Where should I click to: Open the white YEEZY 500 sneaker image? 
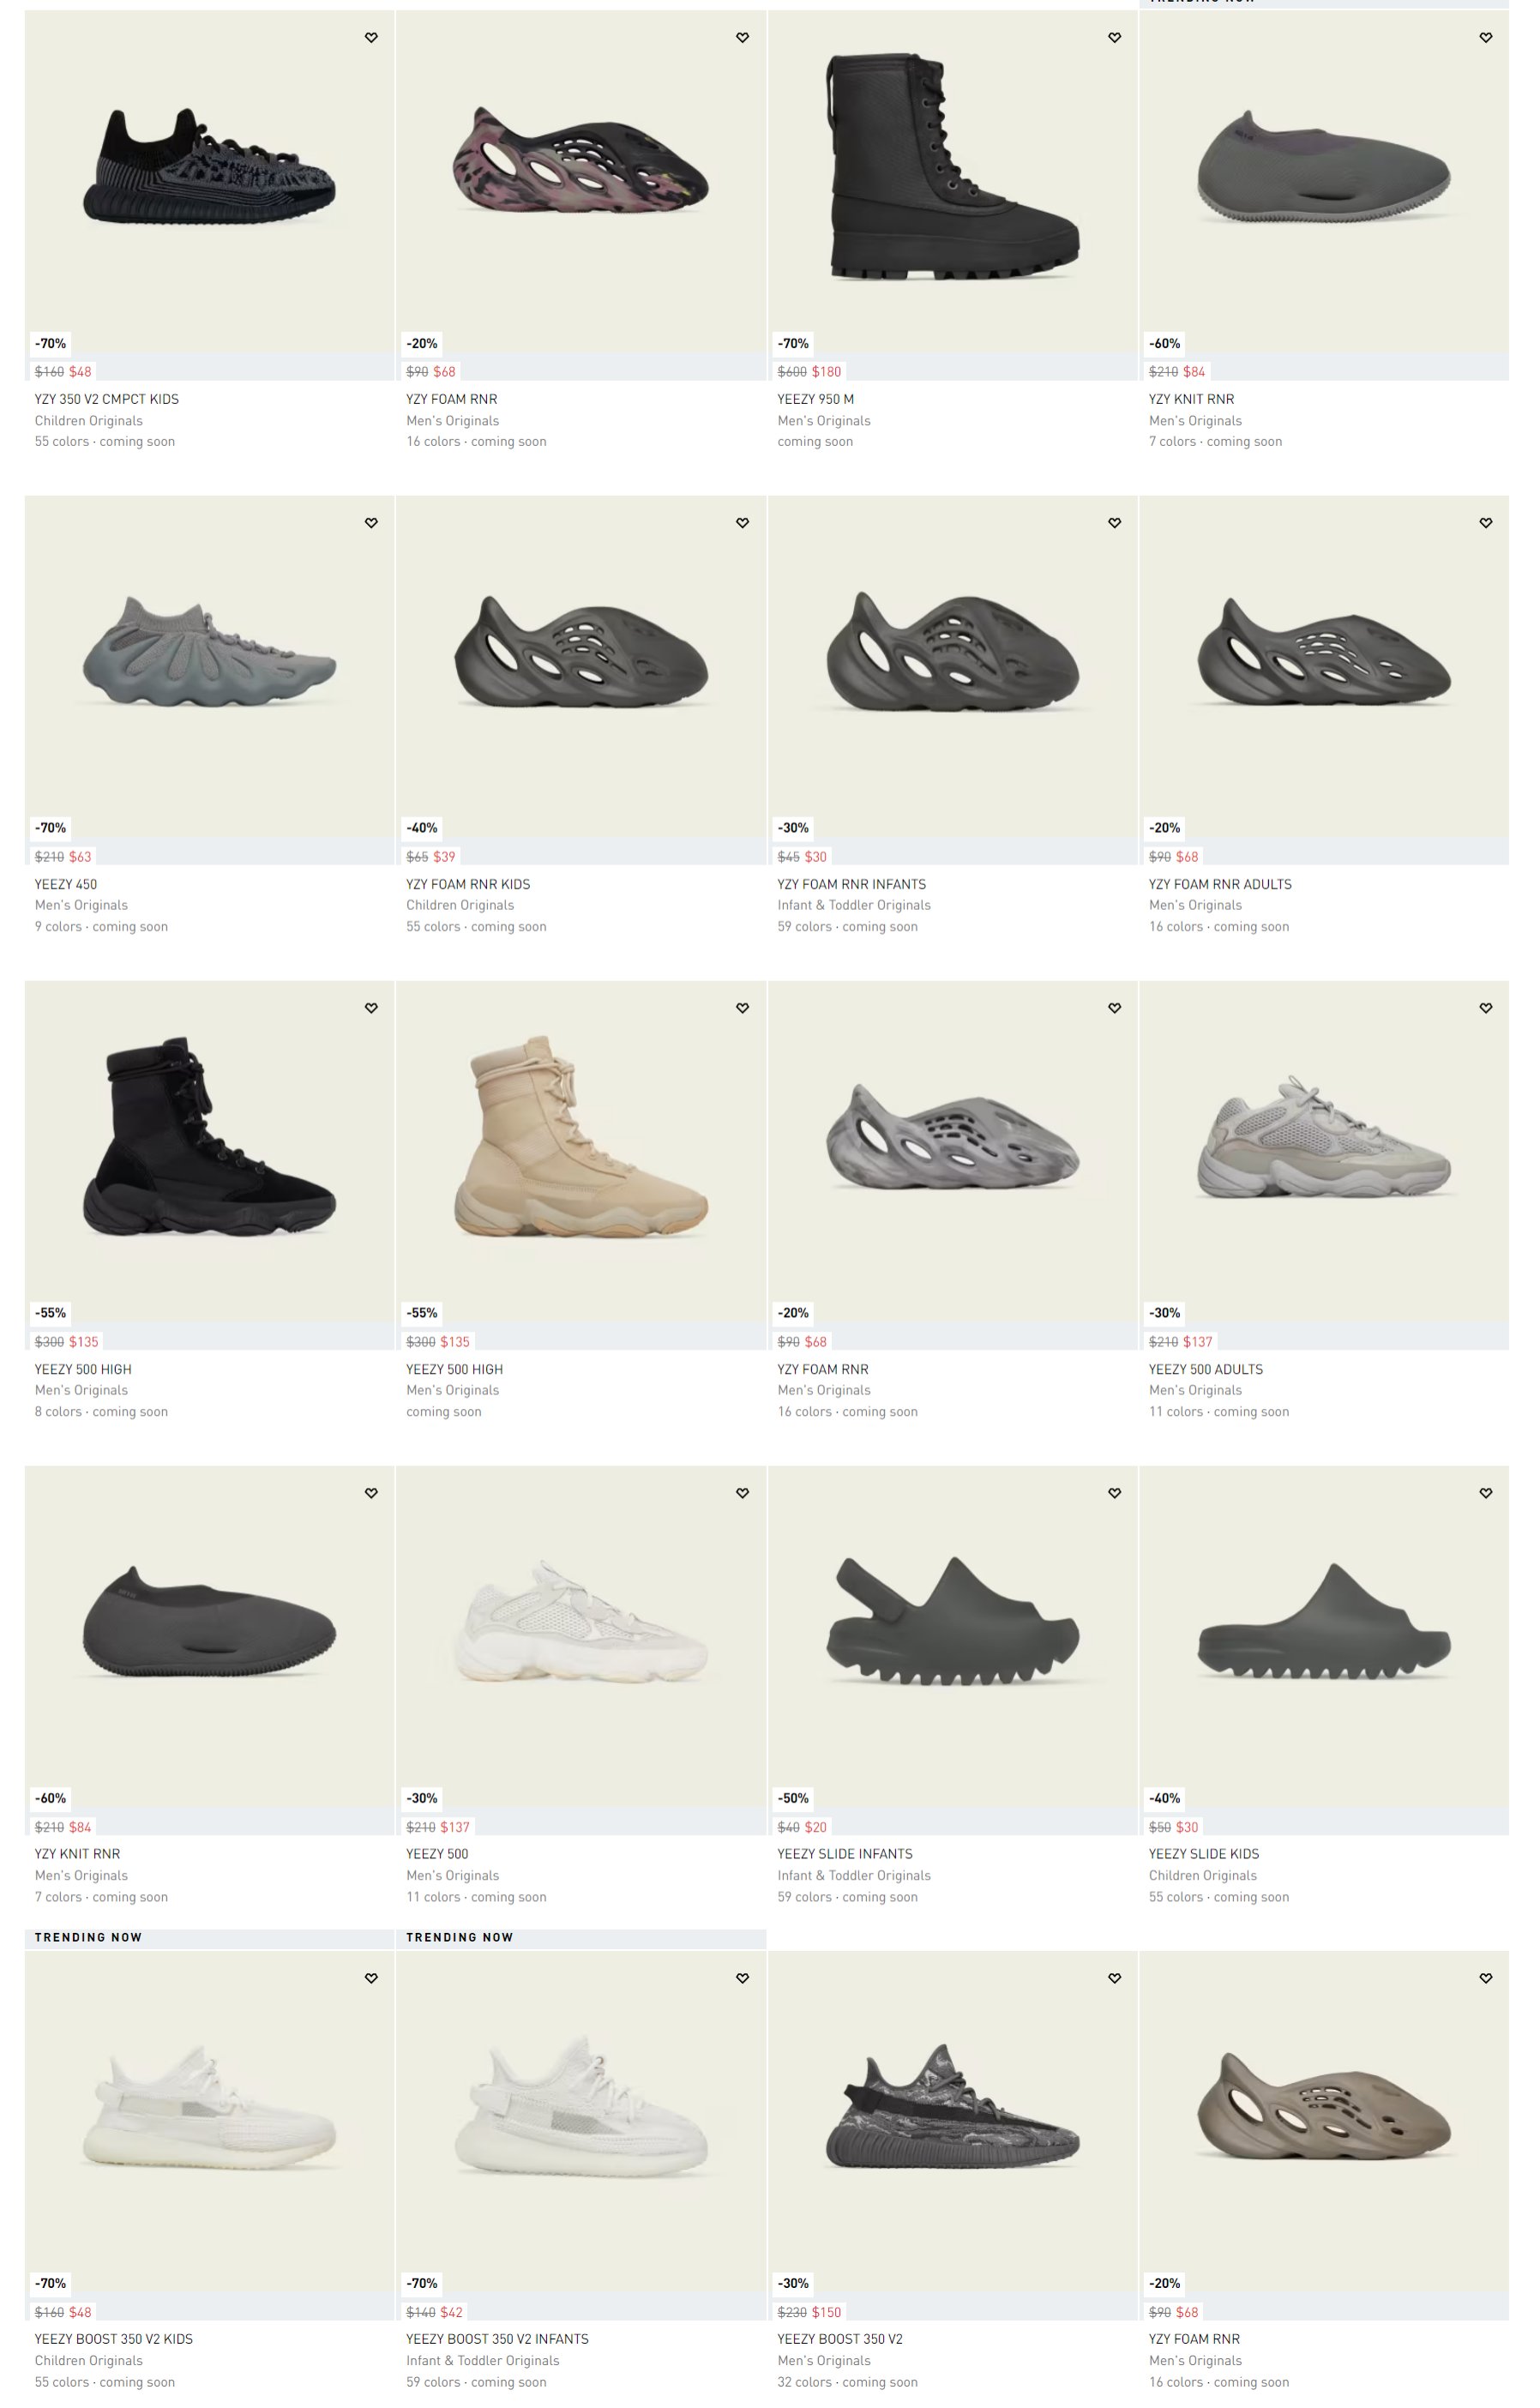(x=581, y=1620)
